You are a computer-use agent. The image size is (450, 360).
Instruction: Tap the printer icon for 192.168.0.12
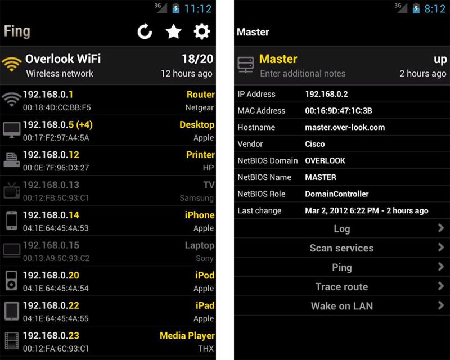[11, 159]
